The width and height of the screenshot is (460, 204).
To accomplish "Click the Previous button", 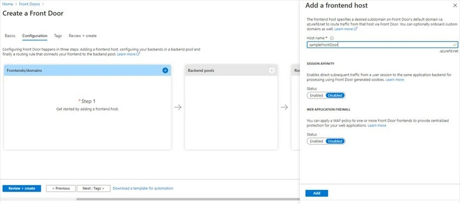I will click(61, 188).
